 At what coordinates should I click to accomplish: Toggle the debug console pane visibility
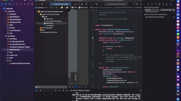click(141, 90)
